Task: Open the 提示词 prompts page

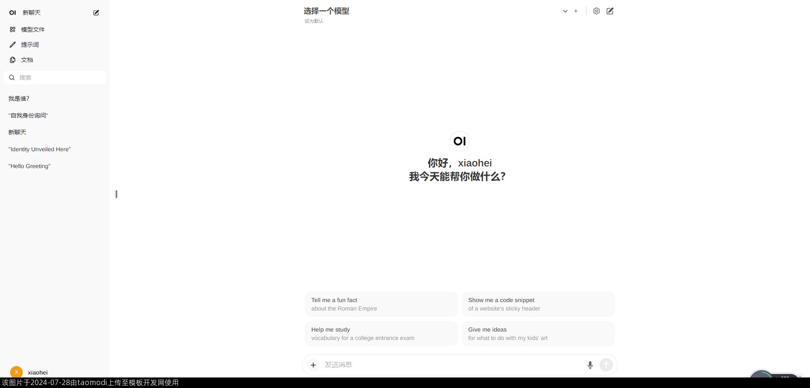Action: (x=30, y=45)
